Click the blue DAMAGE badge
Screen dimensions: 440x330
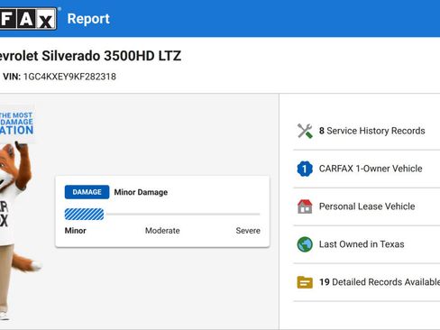tap(87, 192)
